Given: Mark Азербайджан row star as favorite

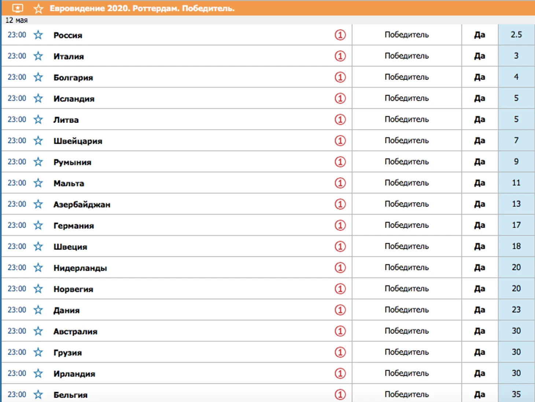Looking at the screenshot, I should [x=38, y=204].
